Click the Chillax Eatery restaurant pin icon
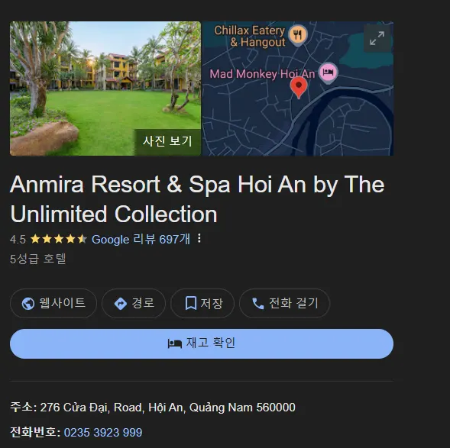Image resolution: width=450 pixels, height=448 pixels. pyautogui.click(x=298, y=35)
